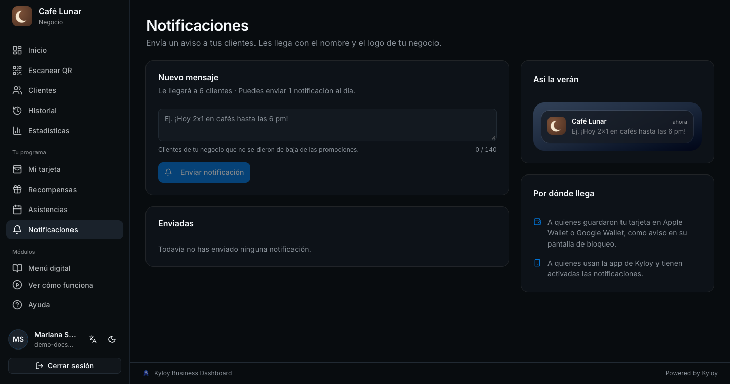Open Mi tarjeta via its card icon
Screen dimensions: 730x384
click(17, 169)
